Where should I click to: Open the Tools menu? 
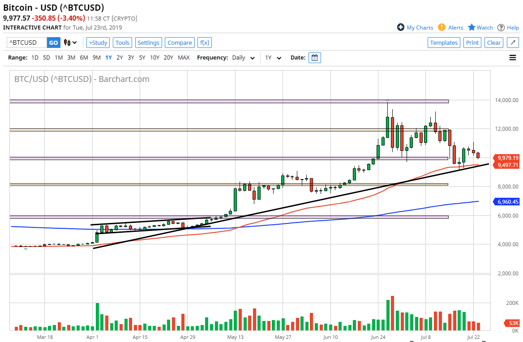coord(122,43)
